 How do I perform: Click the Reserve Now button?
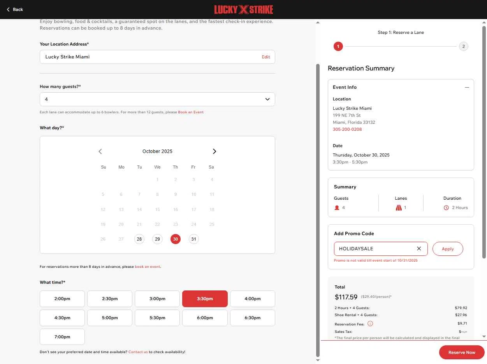[x=462, y=352]
